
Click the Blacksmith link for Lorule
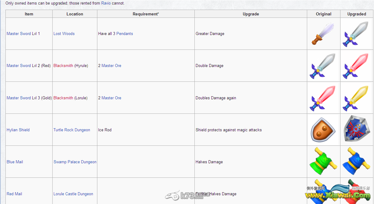click(63, 98)
